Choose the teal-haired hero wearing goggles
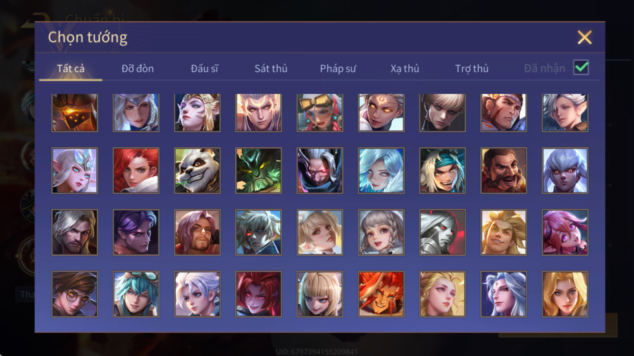The width and height of the screenshot is (634, 356). (x=136, y=294)
